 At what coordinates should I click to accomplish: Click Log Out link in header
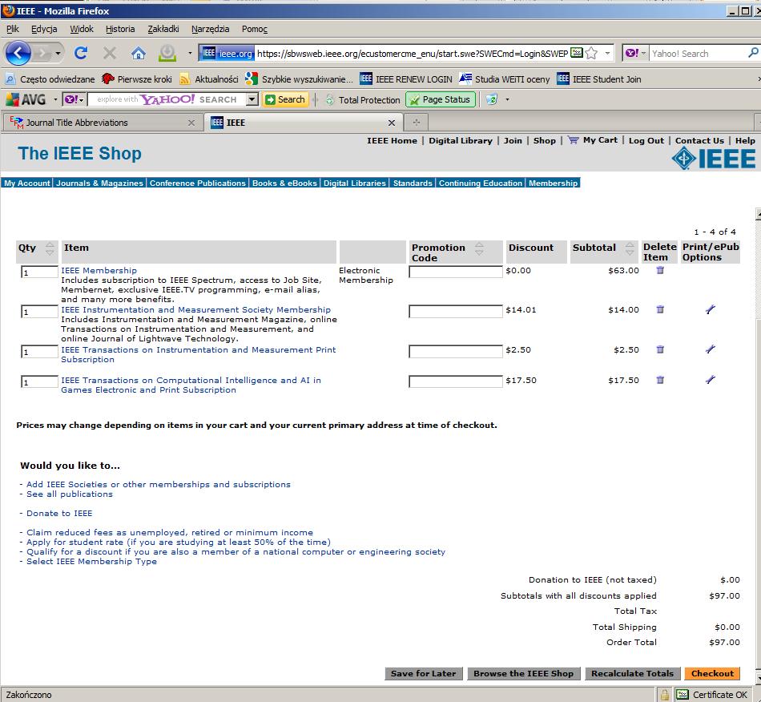click(x=646, y=140)
